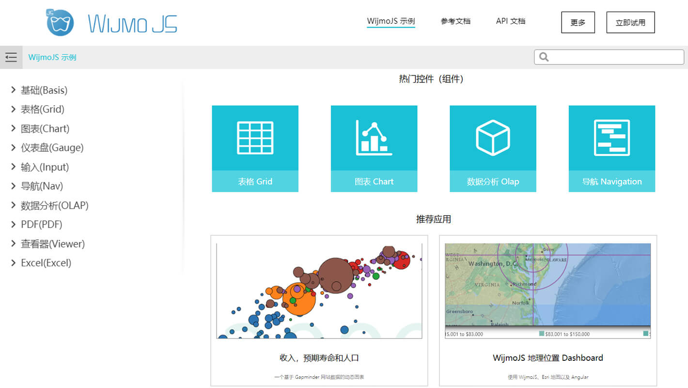The width and height of the screenshot is (688, 388).
Task: Click the search magnifier icon
Action: (544, 57)
